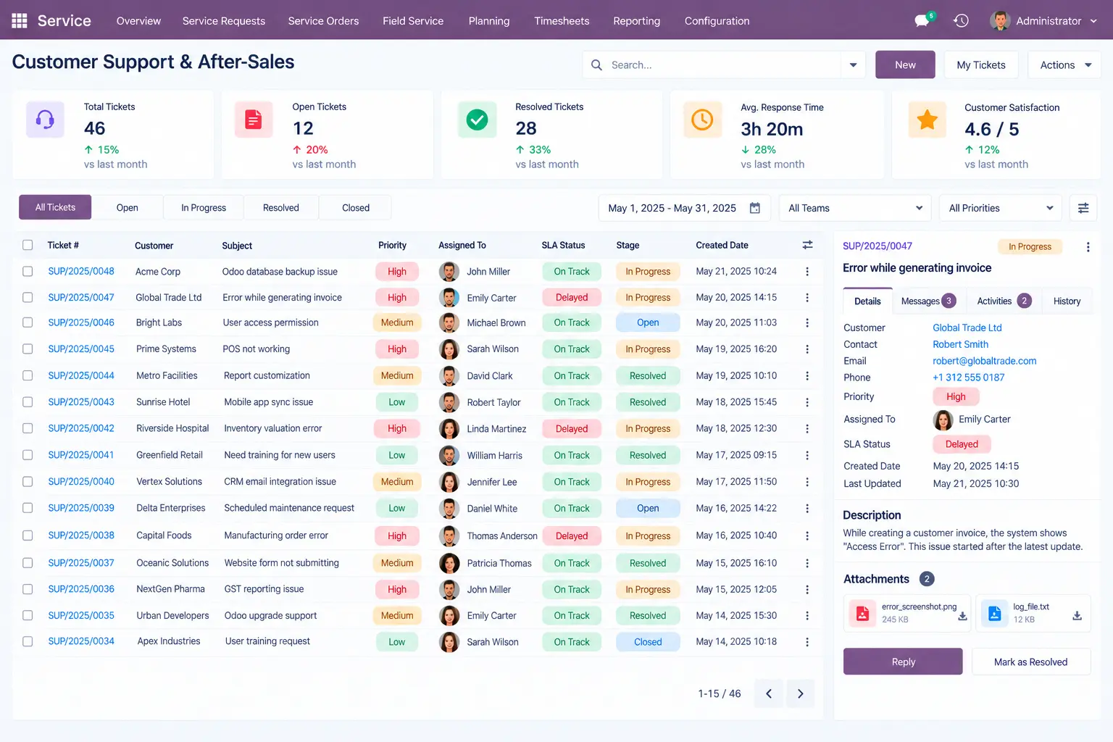1113x742 pixels.
Task: Check the box for ticket SUP/2025/0046
Action: 28,322
